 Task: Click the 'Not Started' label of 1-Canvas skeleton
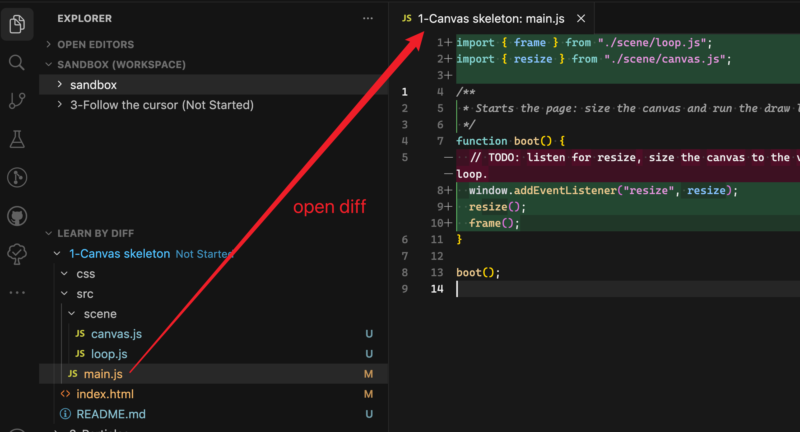tap(205, 254)
